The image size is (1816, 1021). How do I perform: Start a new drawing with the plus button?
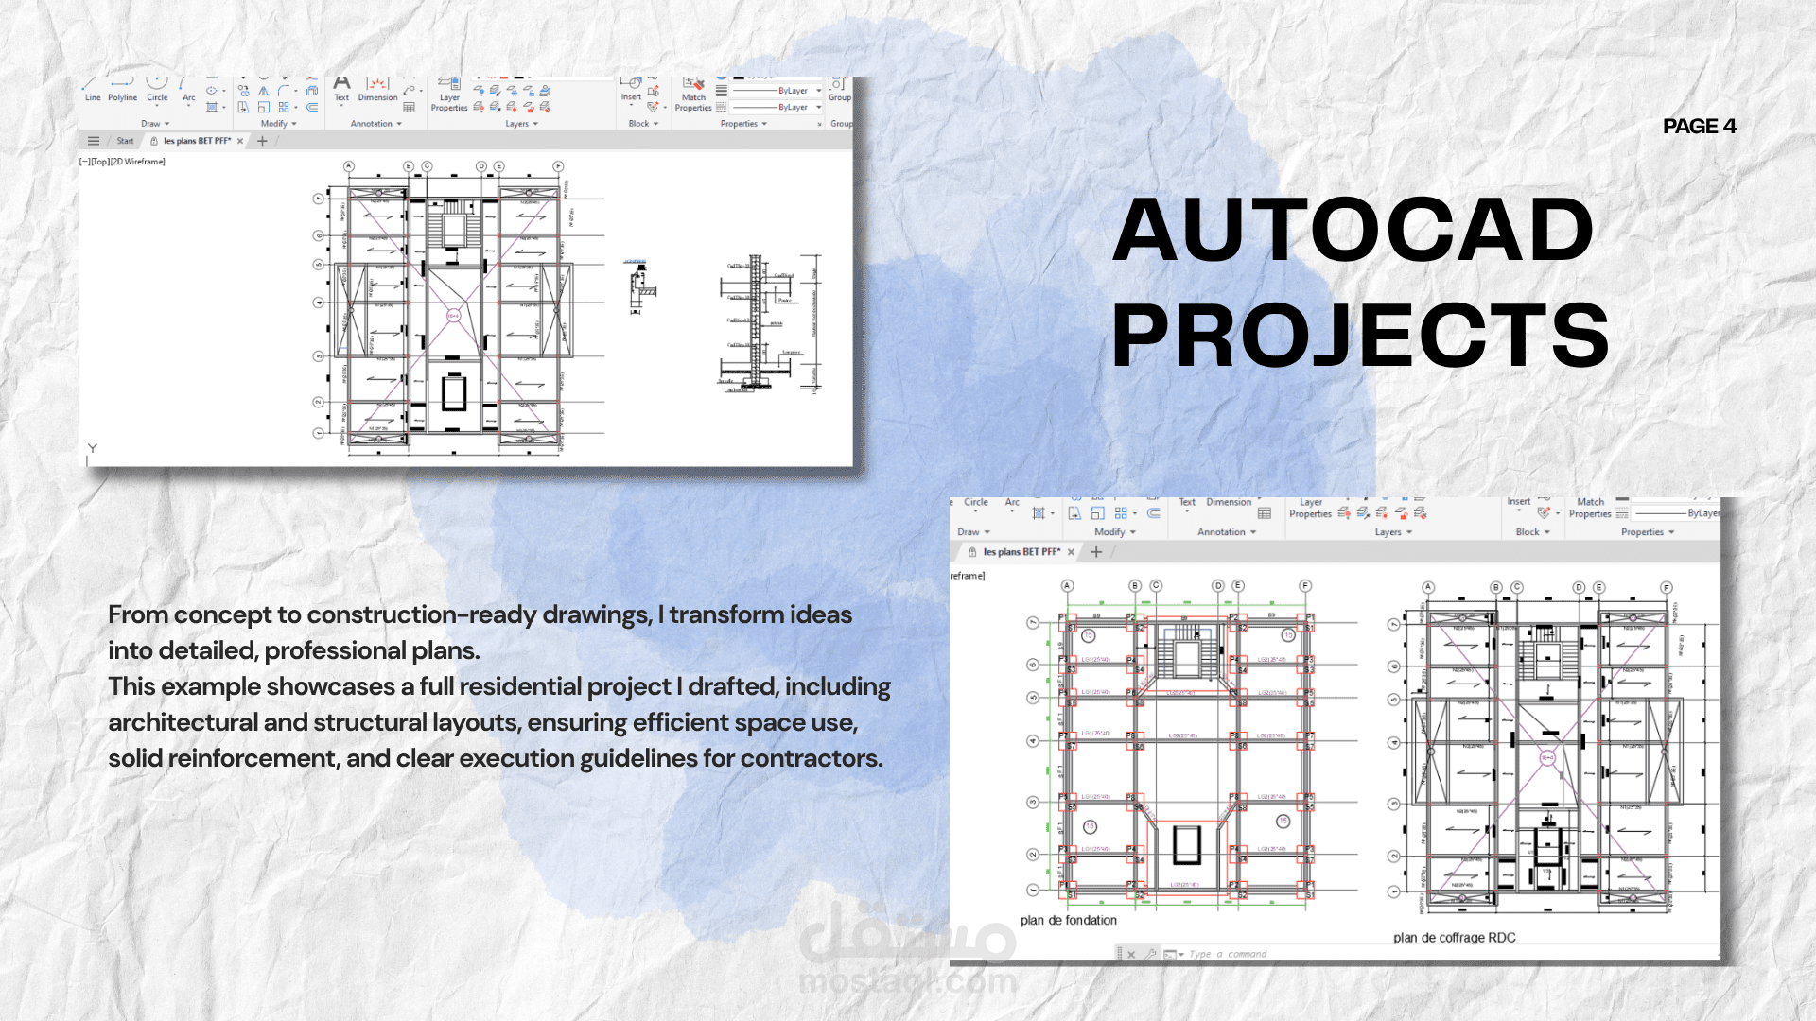point(262,141)
